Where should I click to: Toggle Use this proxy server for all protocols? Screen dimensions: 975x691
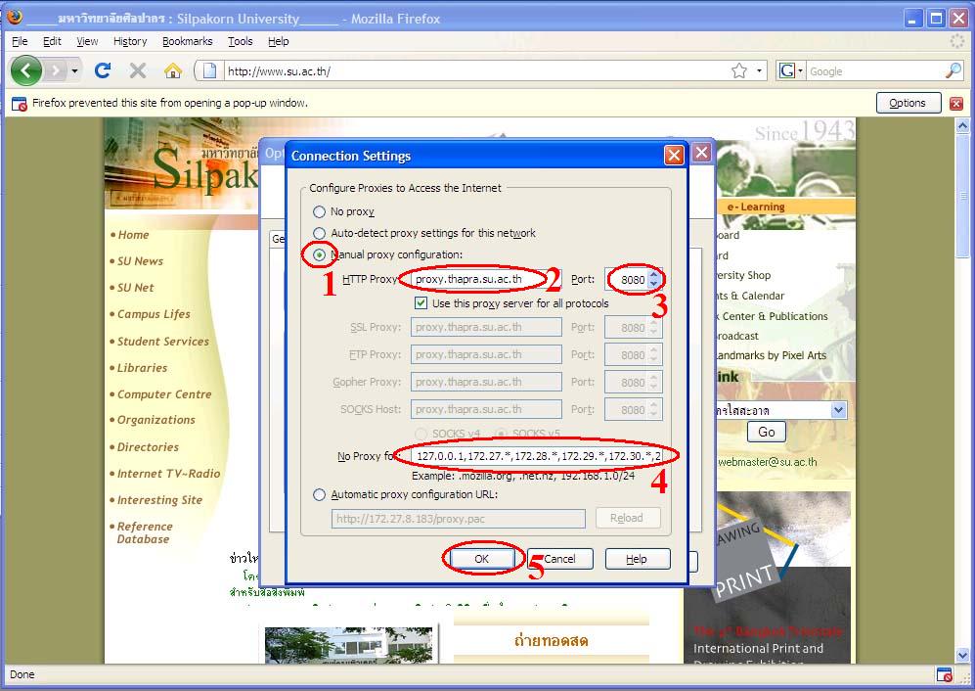421,303
